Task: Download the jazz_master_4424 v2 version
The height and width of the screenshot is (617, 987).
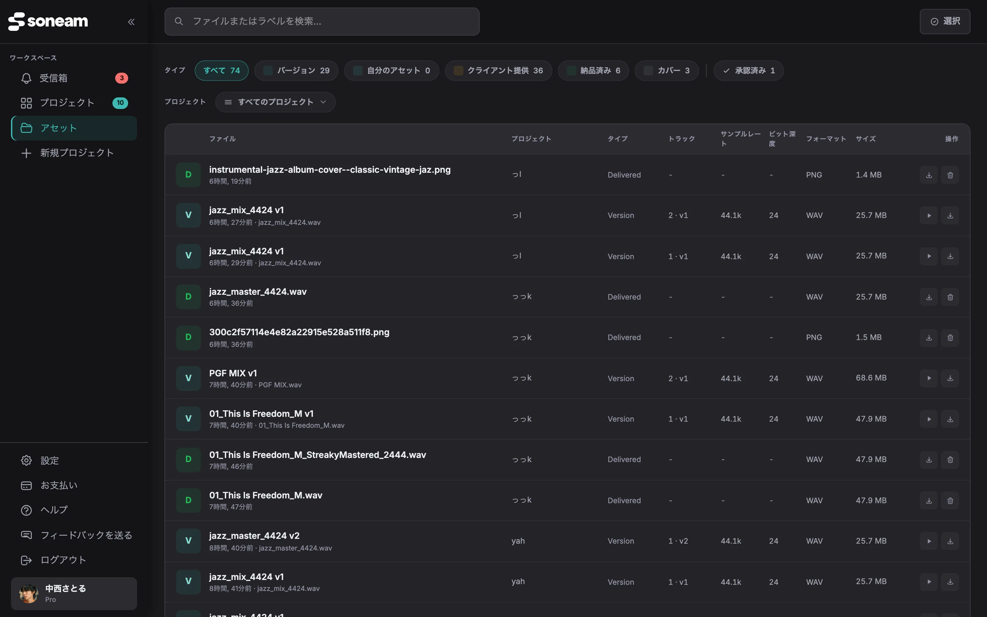Action: pyautogui.click(x=950, y=541)
